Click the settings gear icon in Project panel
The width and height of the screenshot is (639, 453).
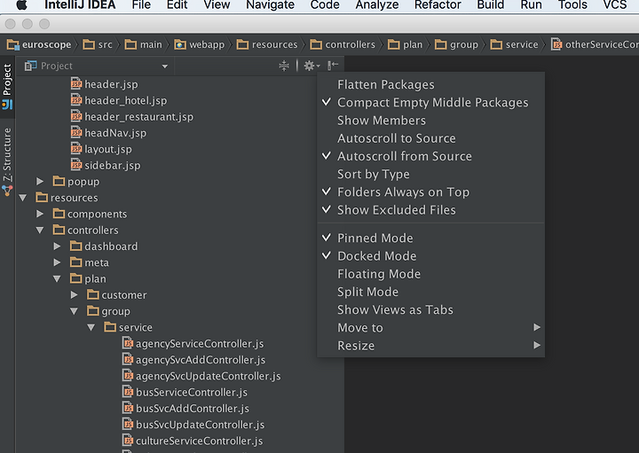click(312, 66)
